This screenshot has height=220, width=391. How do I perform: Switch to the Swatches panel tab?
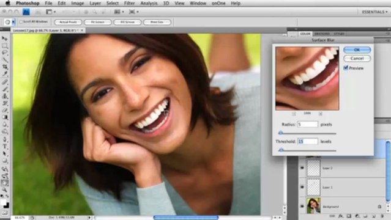(322, 34)
